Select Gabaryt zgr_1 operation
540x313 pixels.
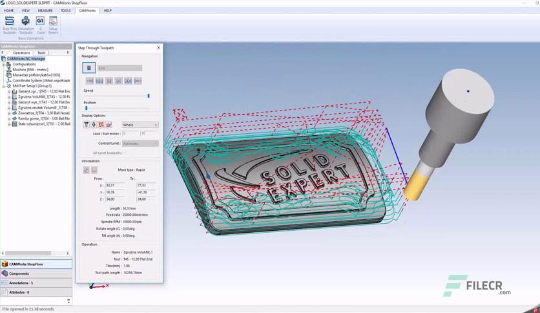[x=44, y=91]
